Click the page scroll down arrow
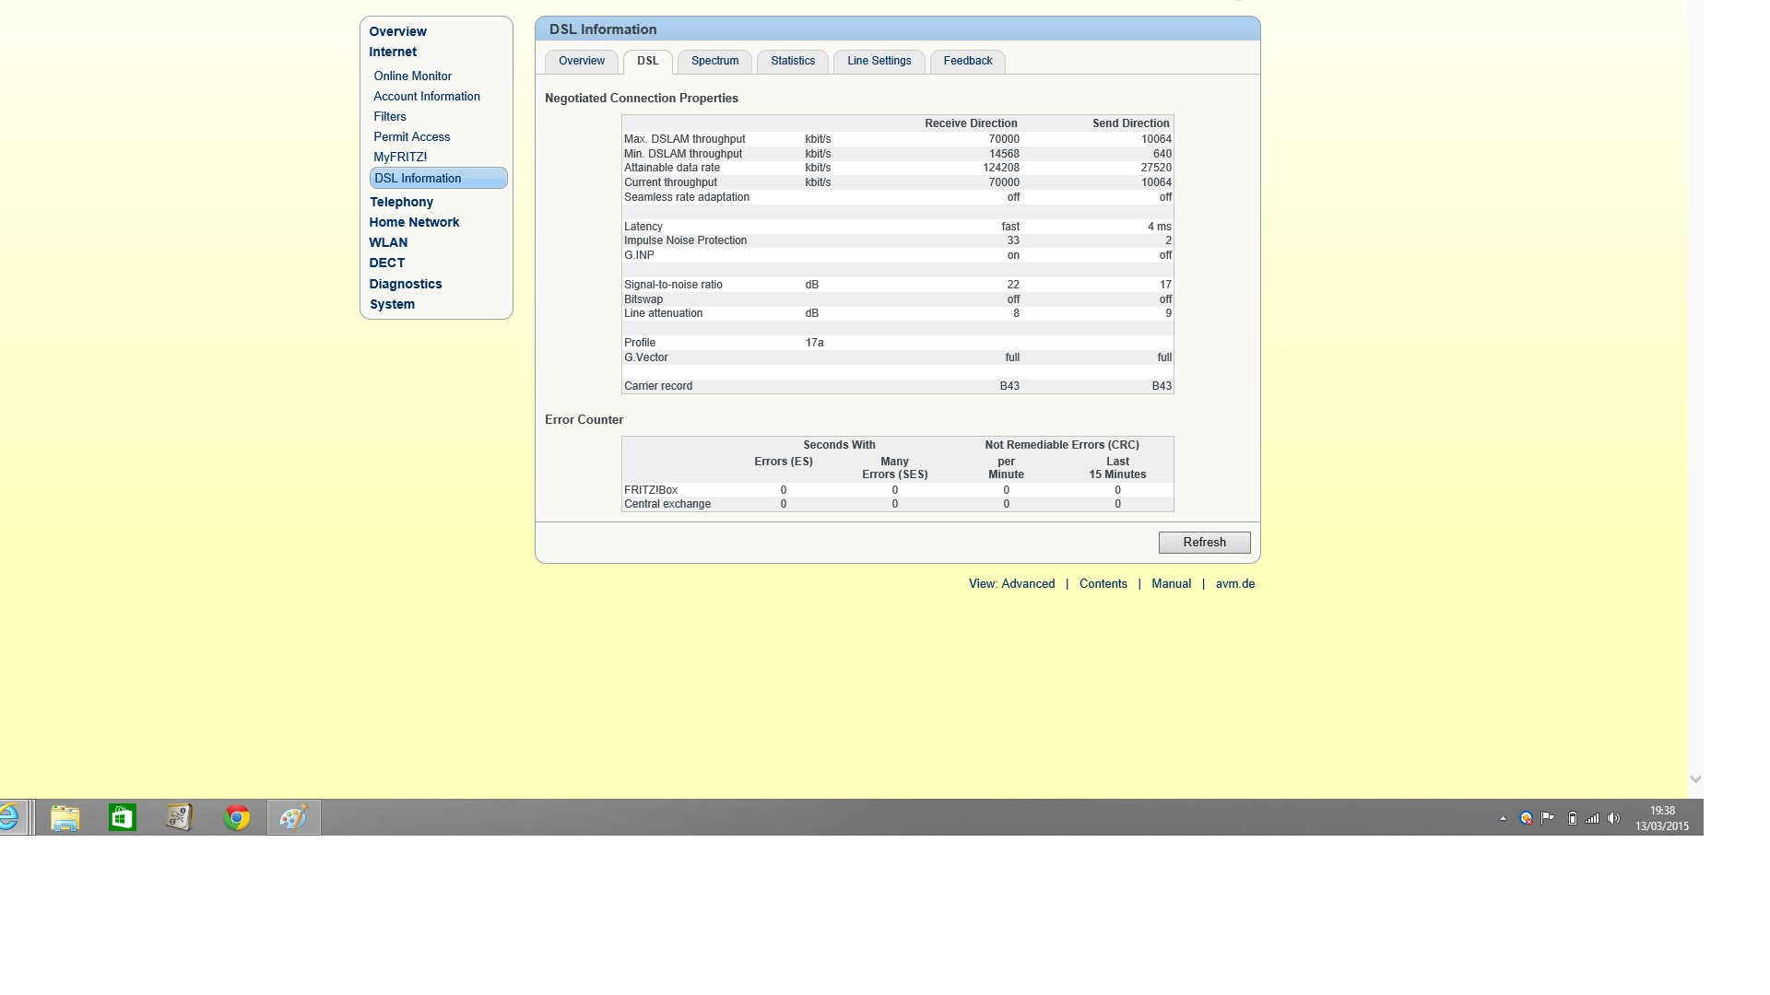The width and height of the screenshot is (1770, 995). (x=1695, y=779)
